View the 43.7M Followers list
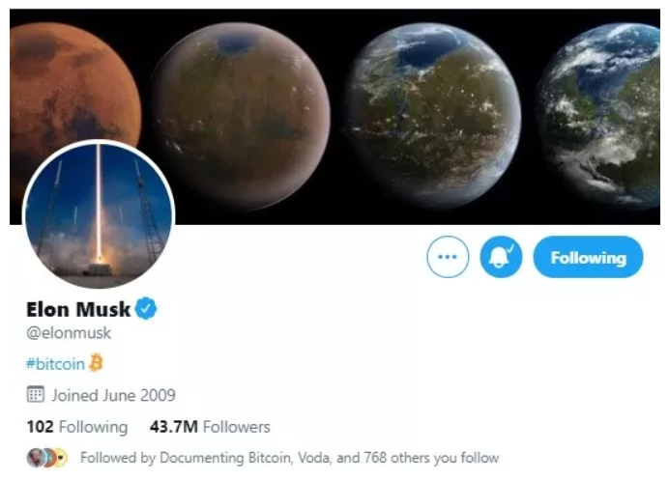Screen dimensions: 669x480 [x=210, y=426]
